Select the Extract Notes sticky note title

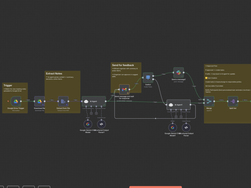point(54,73)
